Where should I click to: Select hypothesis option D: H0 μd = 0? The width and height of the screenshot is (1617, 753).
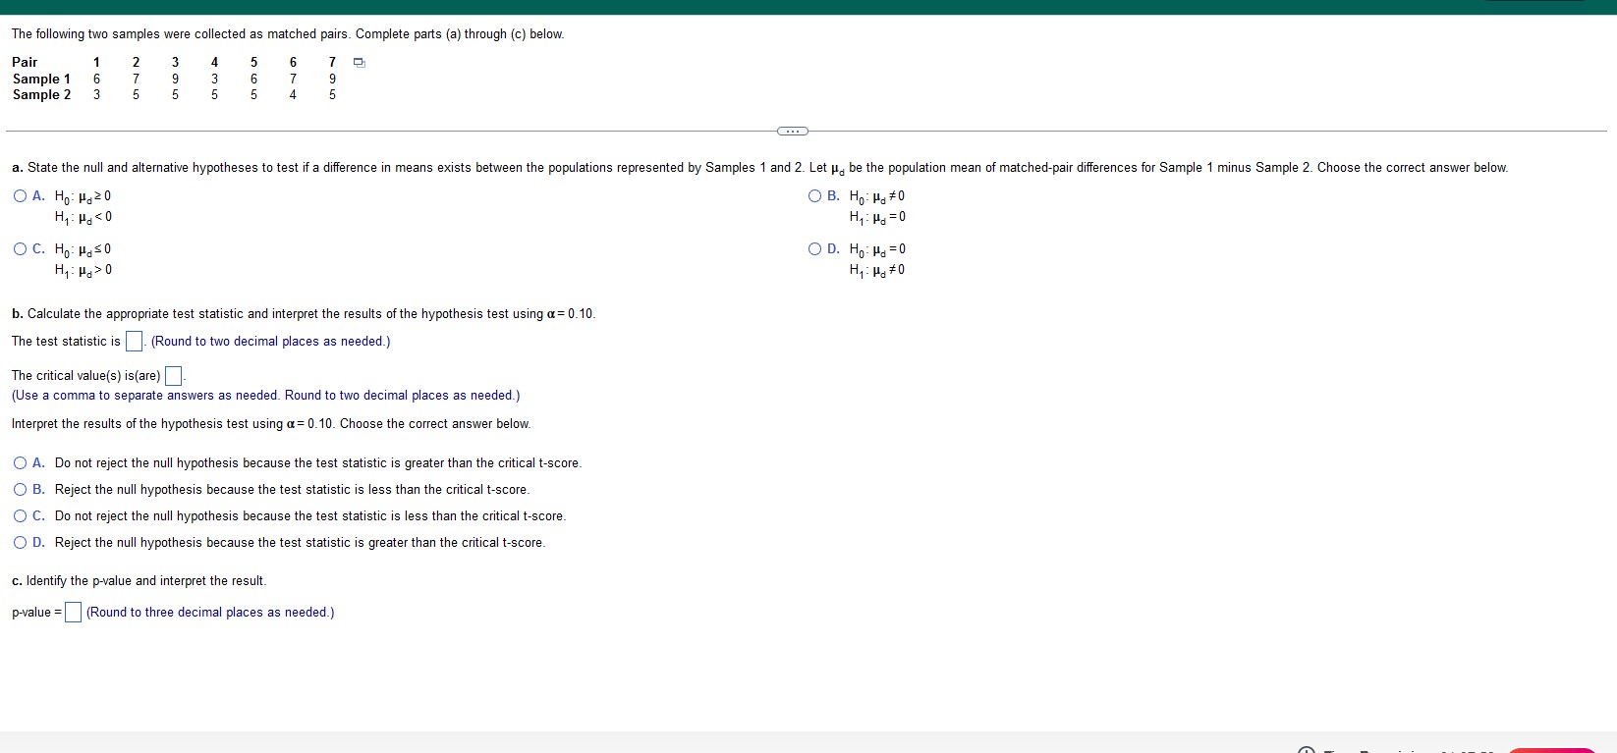(815, 248)
